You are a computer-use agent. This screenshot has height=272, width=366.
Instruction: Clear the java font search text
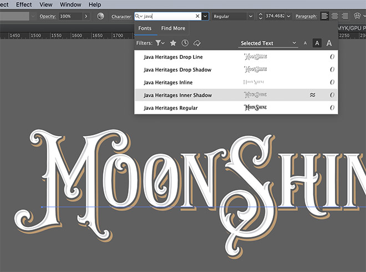click(197, 16)
